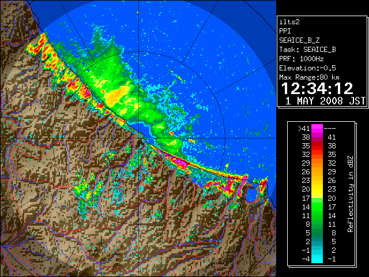
Task: Click the '>41' legend value
Action: [x=304, y=129]
